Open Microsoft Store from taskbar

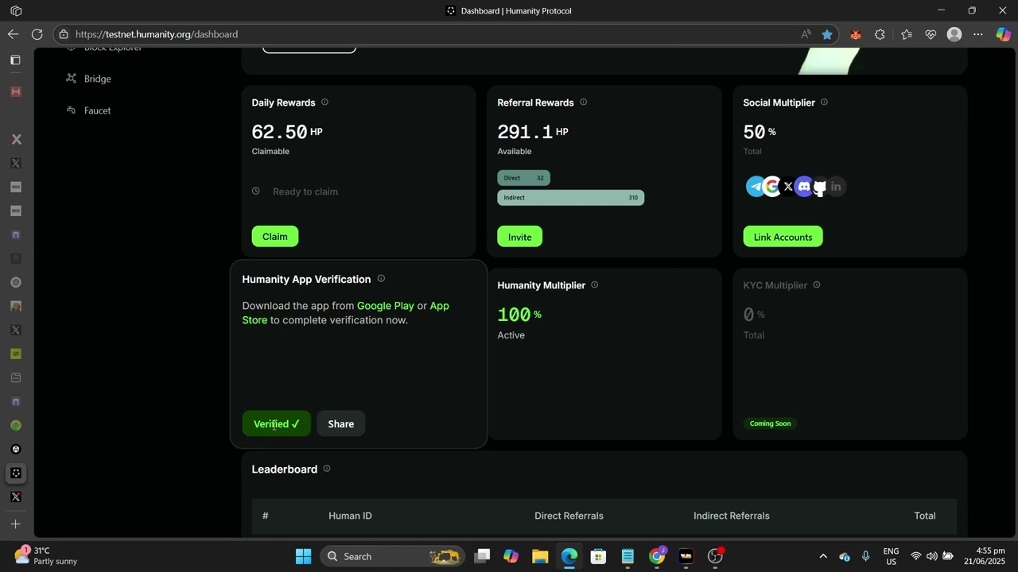[598, 556]
